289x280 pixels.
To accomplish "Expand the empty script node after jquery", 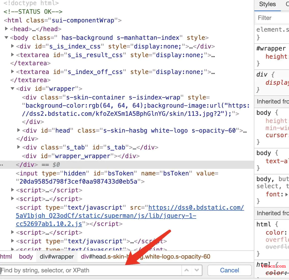I will pyautogui.click(x=12, y=232).
